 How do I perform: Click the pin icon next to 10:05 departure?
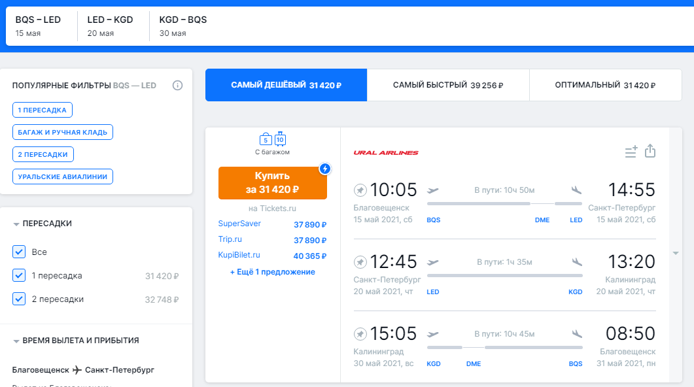[360, 190]
